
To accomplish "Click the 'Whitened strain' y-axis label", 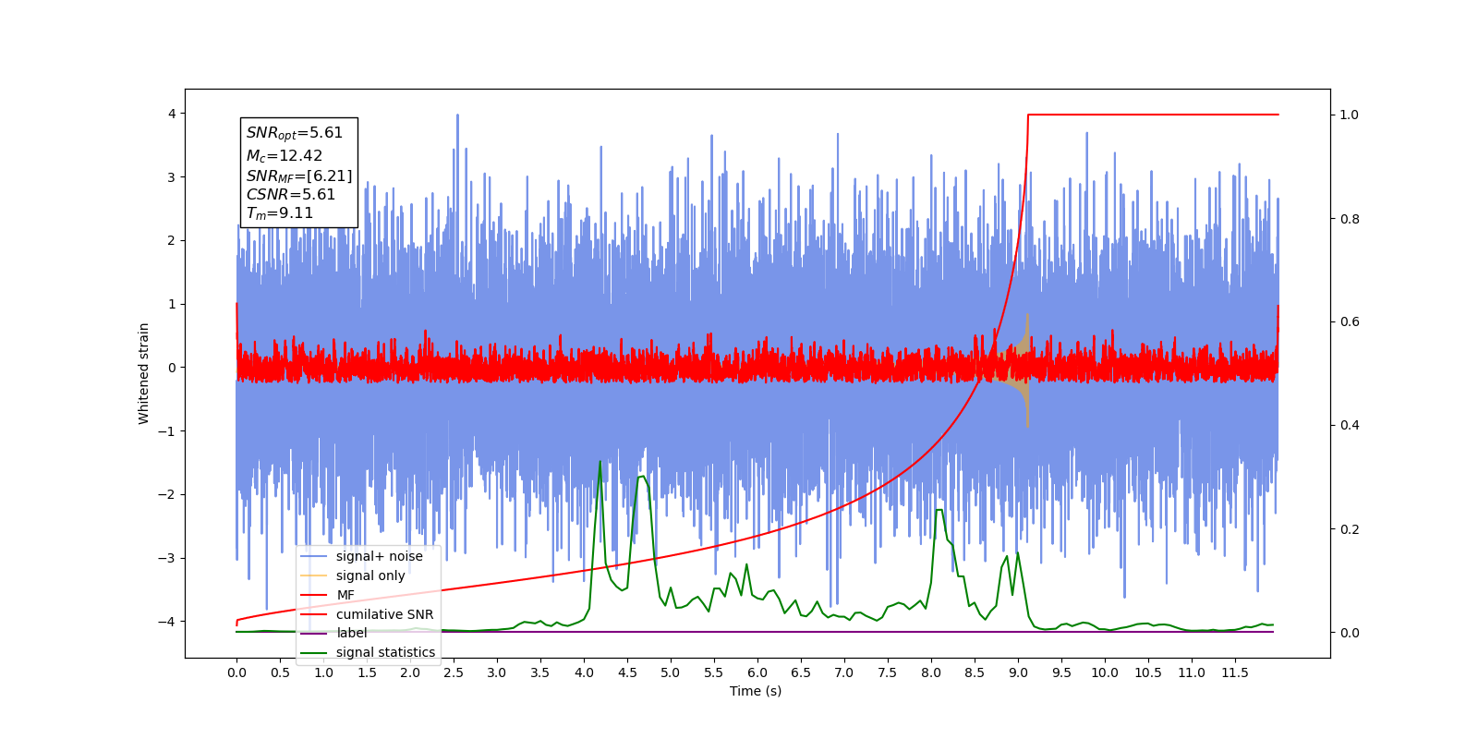I will pos(144,373).
